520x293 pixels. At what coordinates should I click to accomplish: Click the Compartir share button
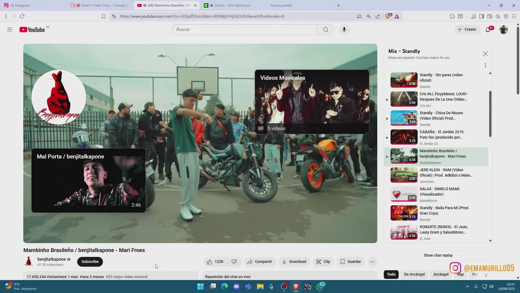tap(260, 262)
